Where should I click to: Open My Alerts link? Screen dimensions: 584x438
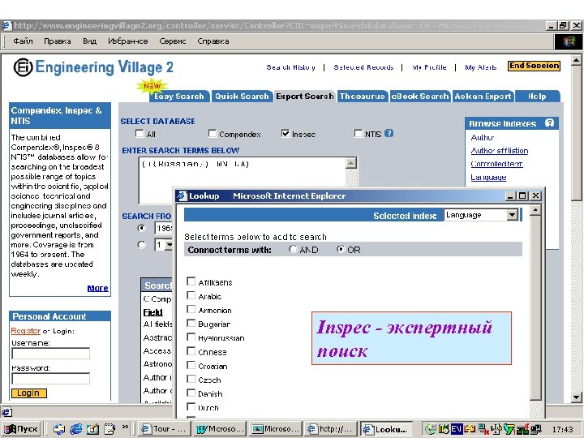point(480,67)
